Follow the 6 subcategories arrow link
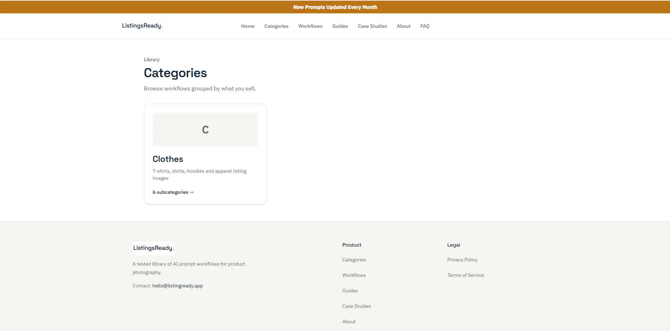 [173, 192]
